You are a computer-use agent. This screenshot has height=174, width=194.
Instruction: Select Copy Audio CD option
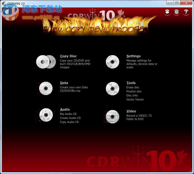(x=69, y=122)
